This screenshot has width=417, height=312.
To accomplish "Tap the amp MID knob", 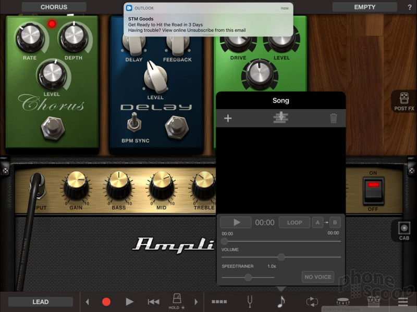I will [162, 186].
